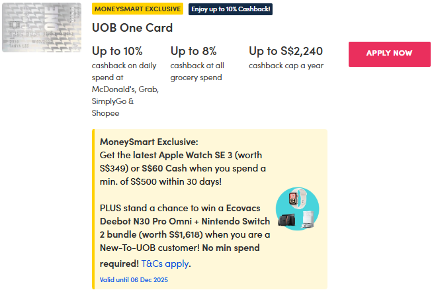Open the T&Cs apply link

click(165, 264)
